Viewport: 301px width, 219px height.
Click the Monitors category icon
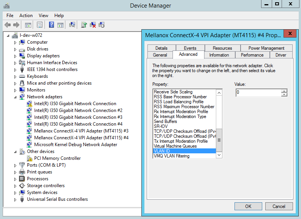22,90
